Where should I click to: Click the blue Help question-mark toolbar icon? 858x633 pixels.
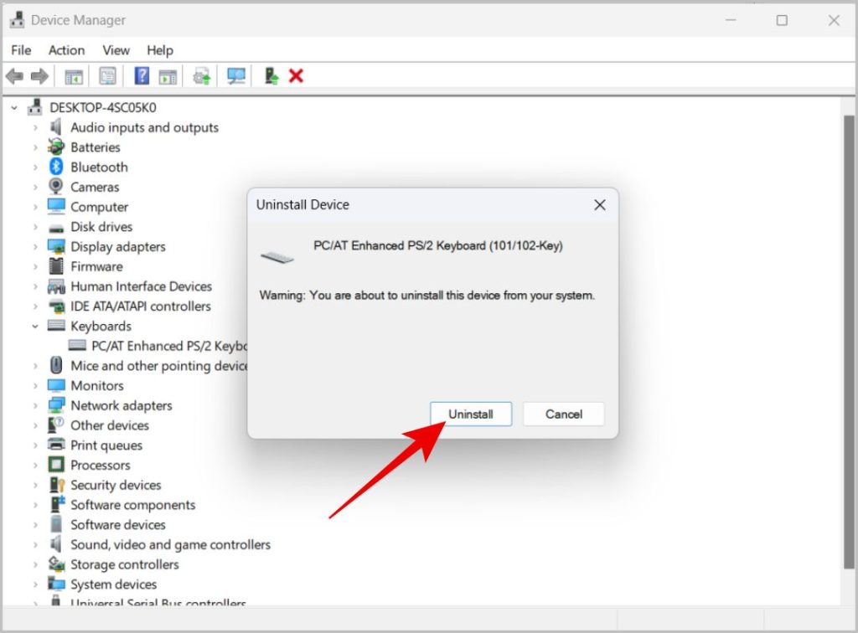point(142,76)
